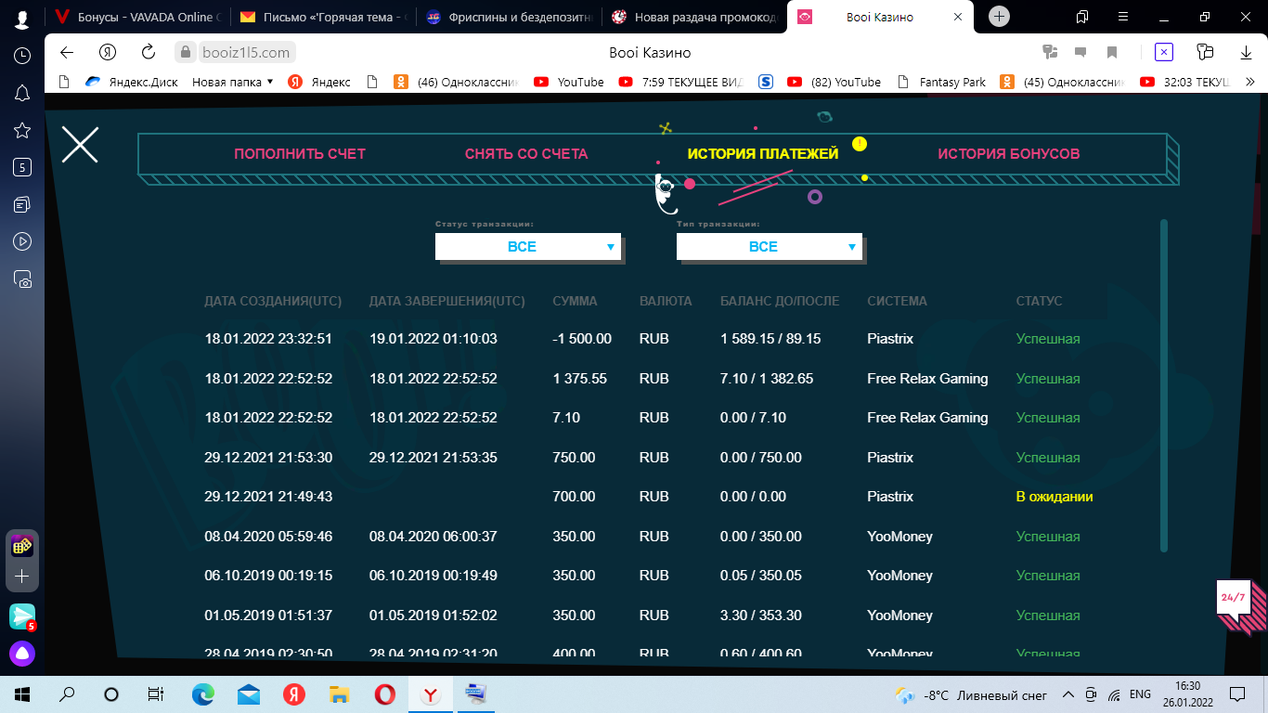
Task: Add an app with the sidebar plus icon
Action: pyautogui.click(x=22, y=577)
